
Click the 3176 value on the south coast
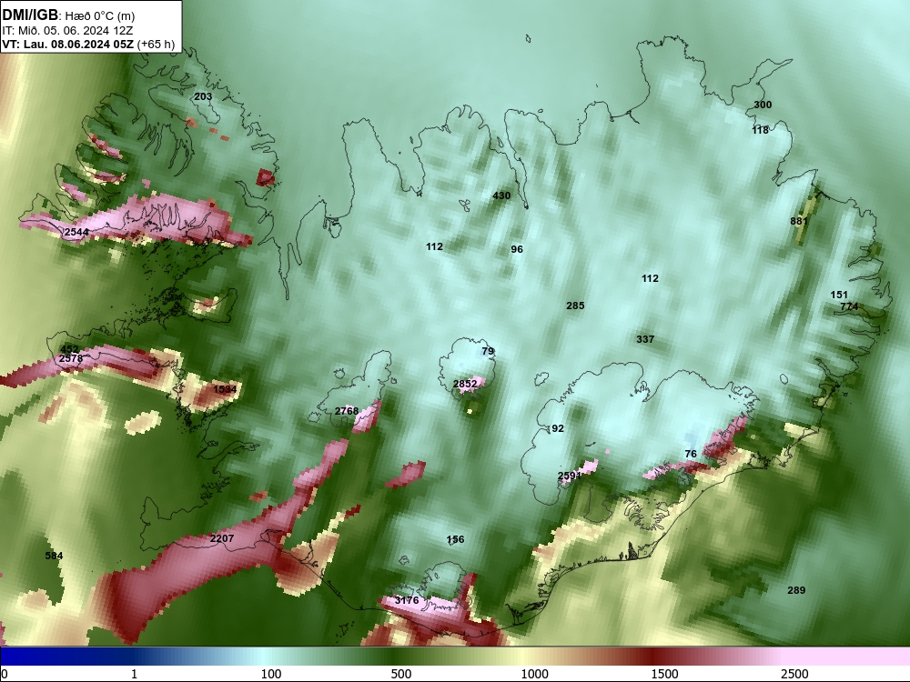[407, 600]
